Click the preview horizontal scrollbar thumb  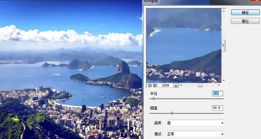point(200,85)
